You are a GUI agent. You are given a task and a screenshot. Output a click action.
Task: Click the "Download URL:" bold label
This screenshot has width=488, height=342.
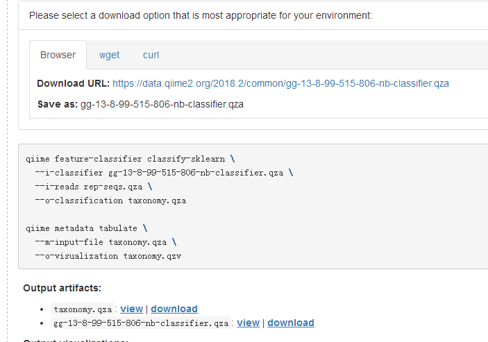pyautogui.click(x=73, y=83)
